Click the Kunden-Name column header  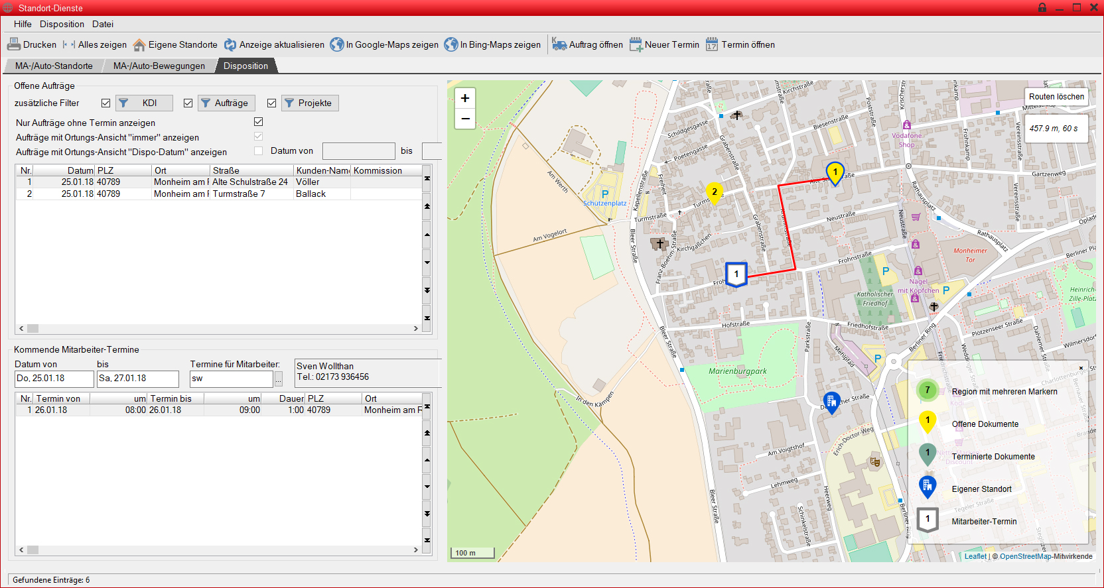click(x=322, y=170)
